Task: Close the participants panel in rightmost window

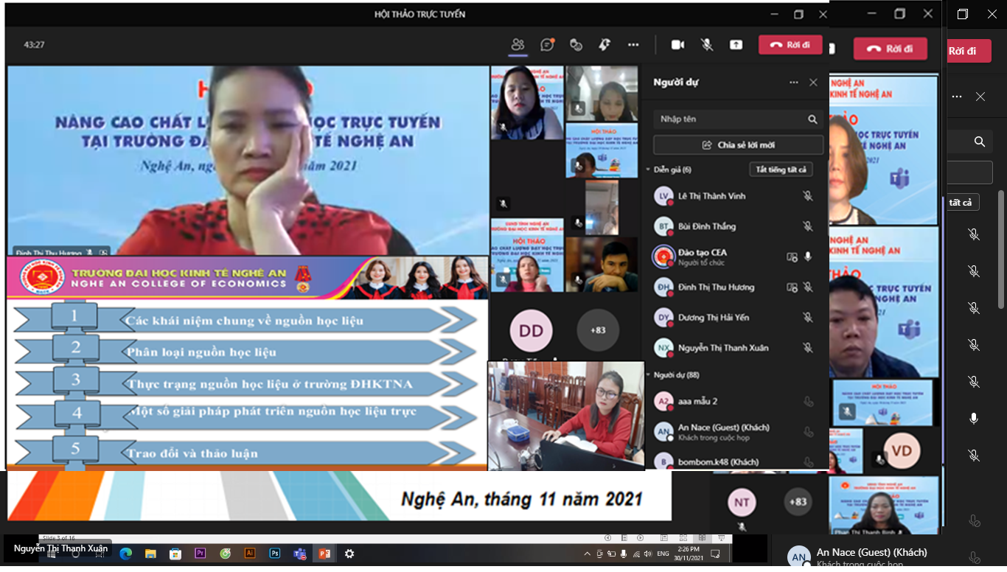Action: coord(980,97)
